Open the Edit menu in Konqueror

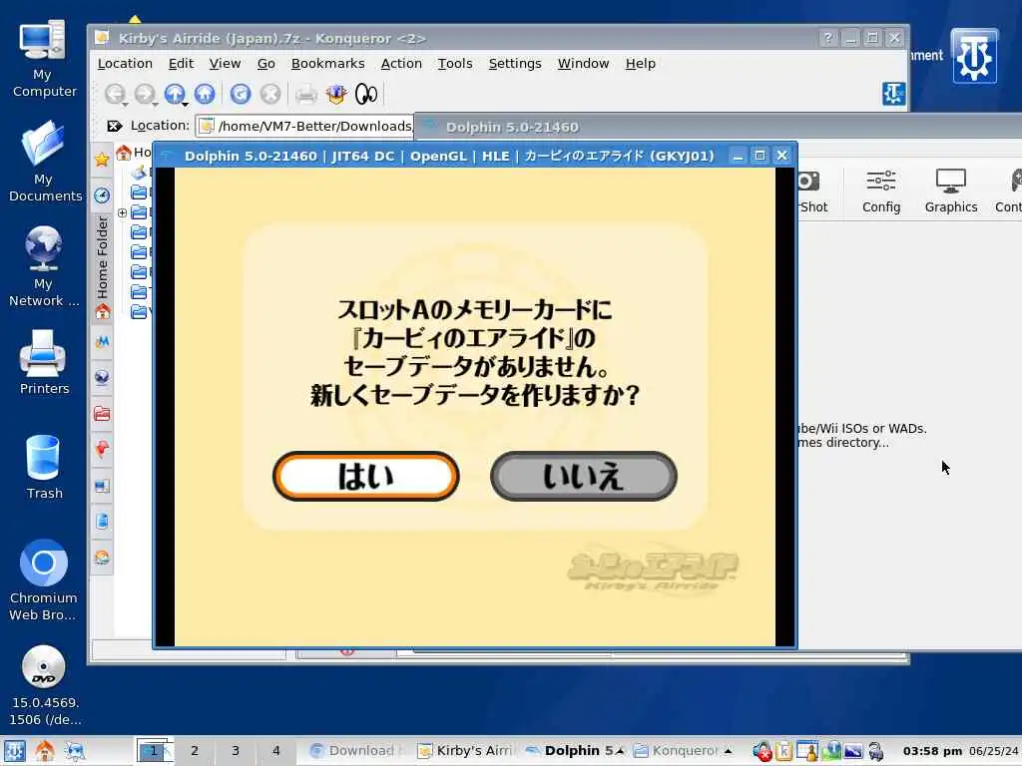(x=181, y=63)
